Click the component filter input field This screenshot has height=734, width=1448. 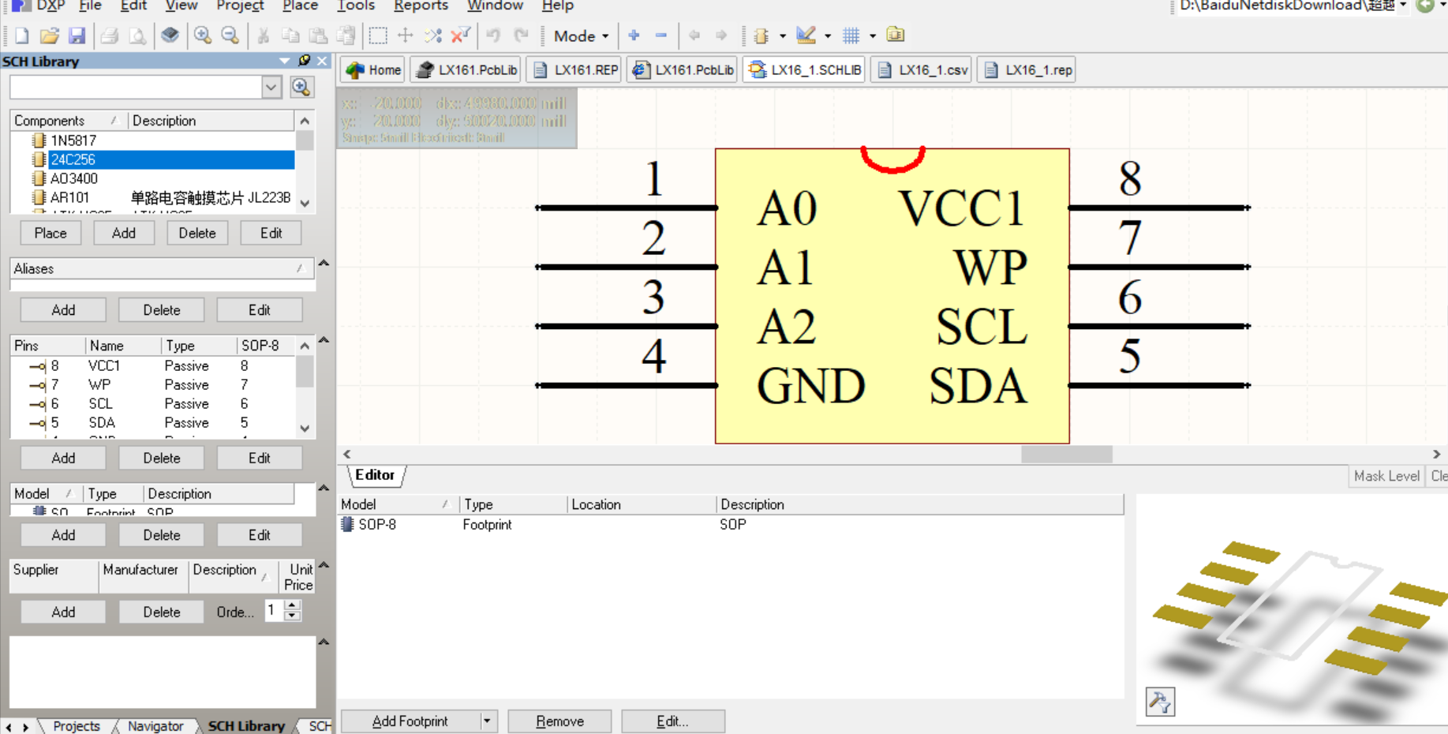(x=136, y=87)
